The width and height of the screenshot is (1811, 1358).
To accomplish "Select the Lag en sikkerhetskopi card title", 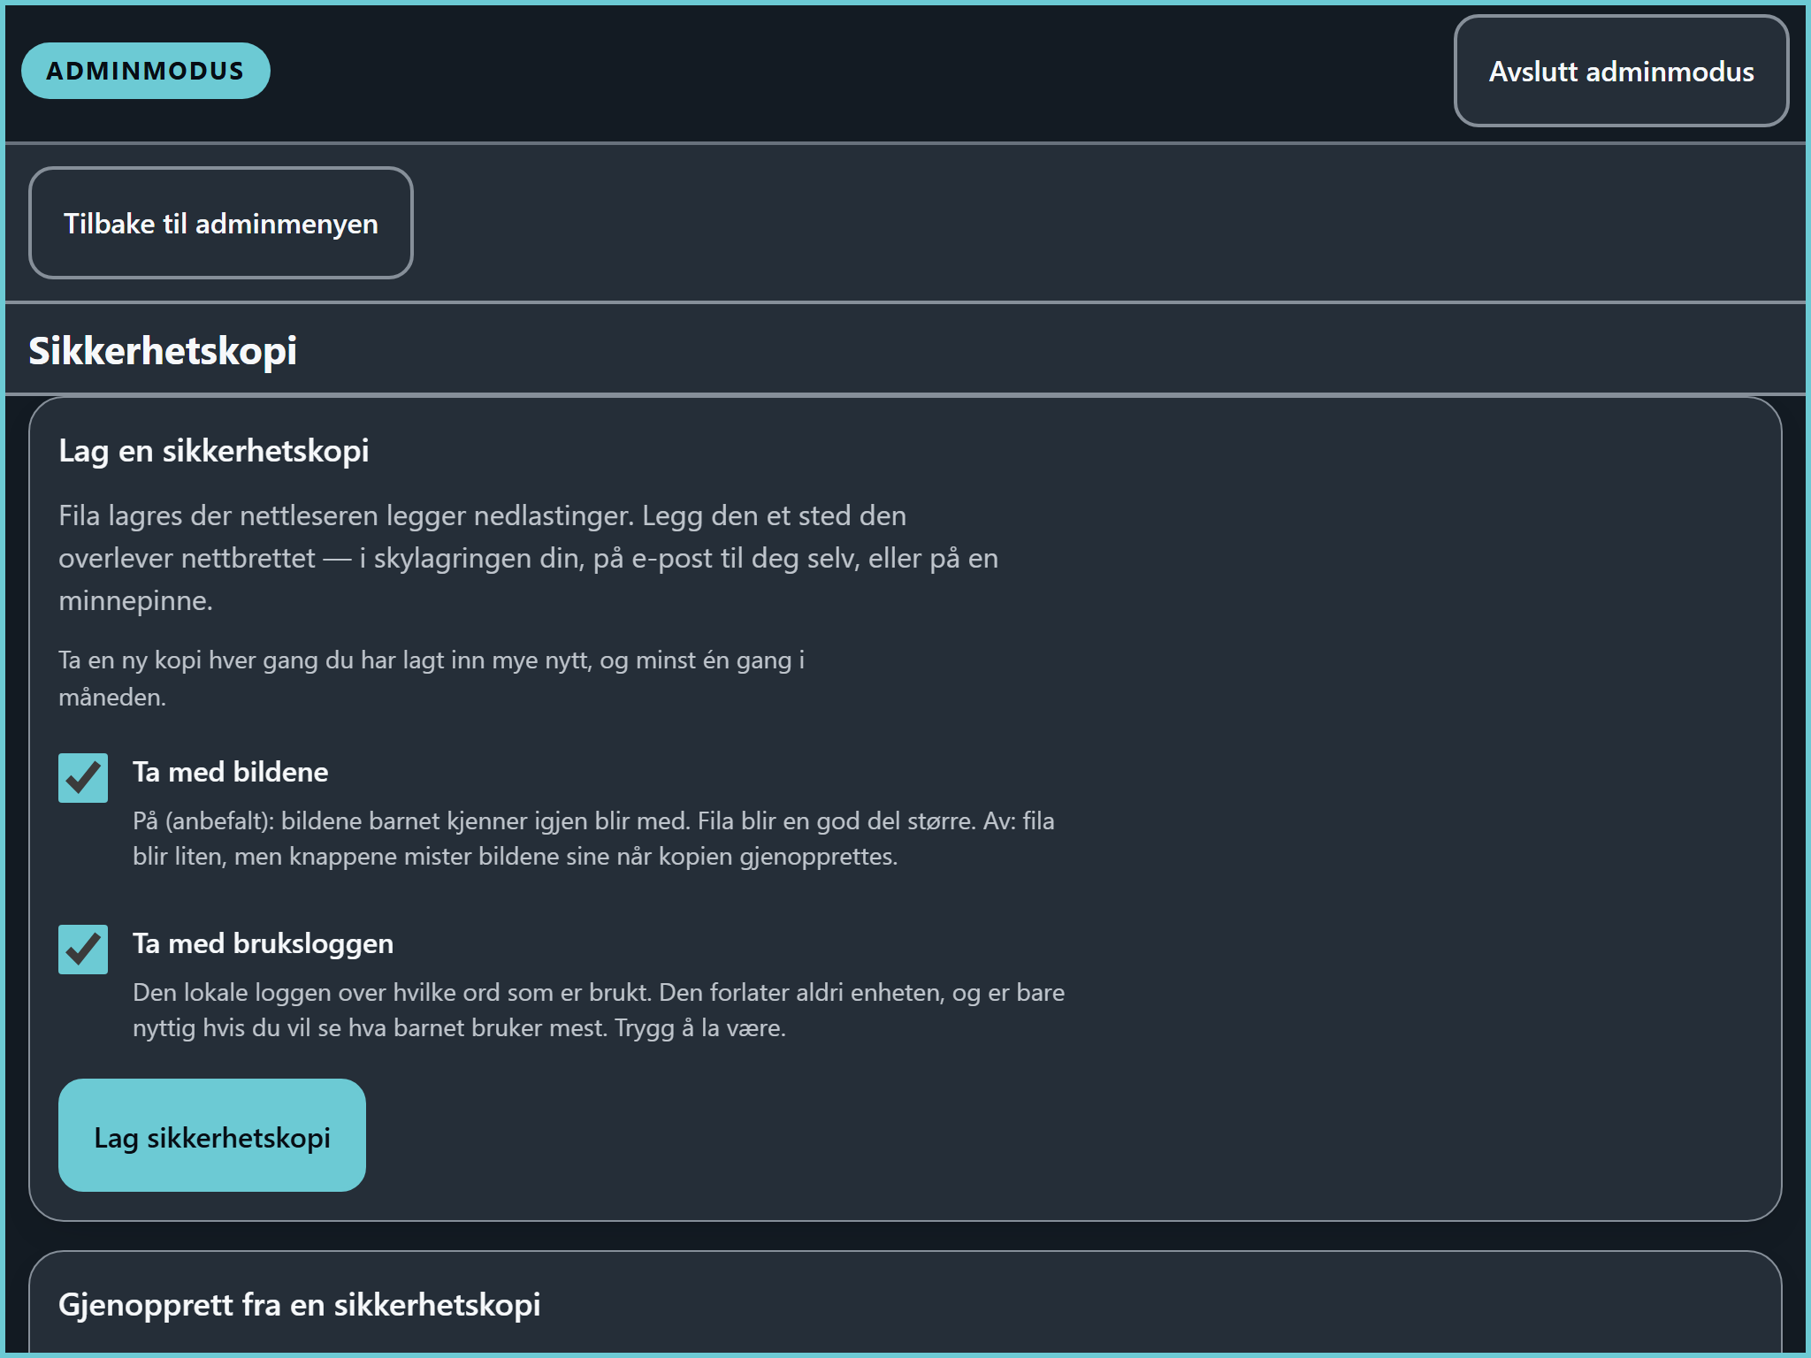I will point(214,451).
